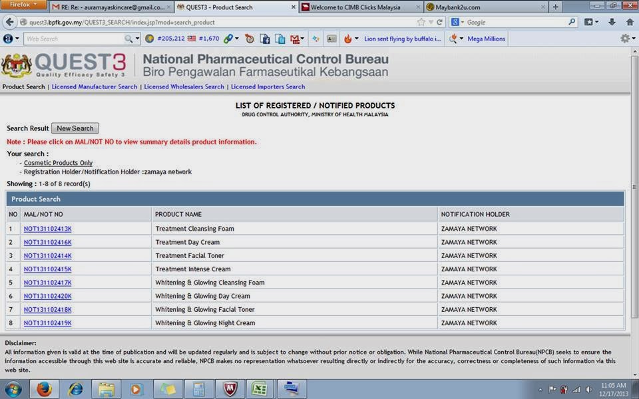Click the New Search button
This screenshot has width=639, height=399.
[75, 128]
